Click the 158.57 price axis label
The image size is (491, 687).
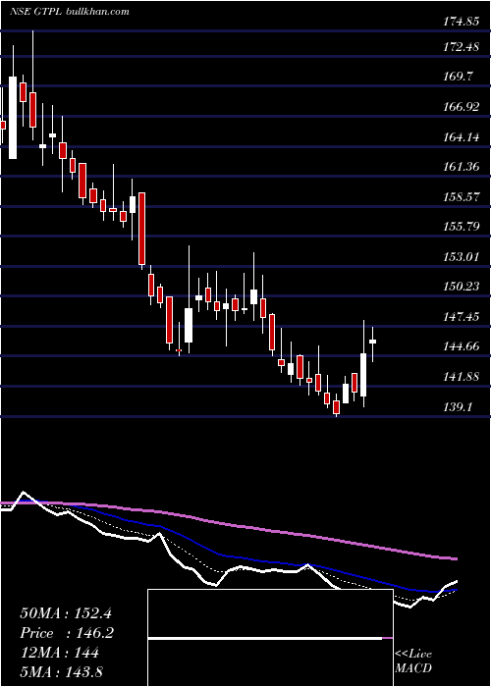(x=461, y=196)
